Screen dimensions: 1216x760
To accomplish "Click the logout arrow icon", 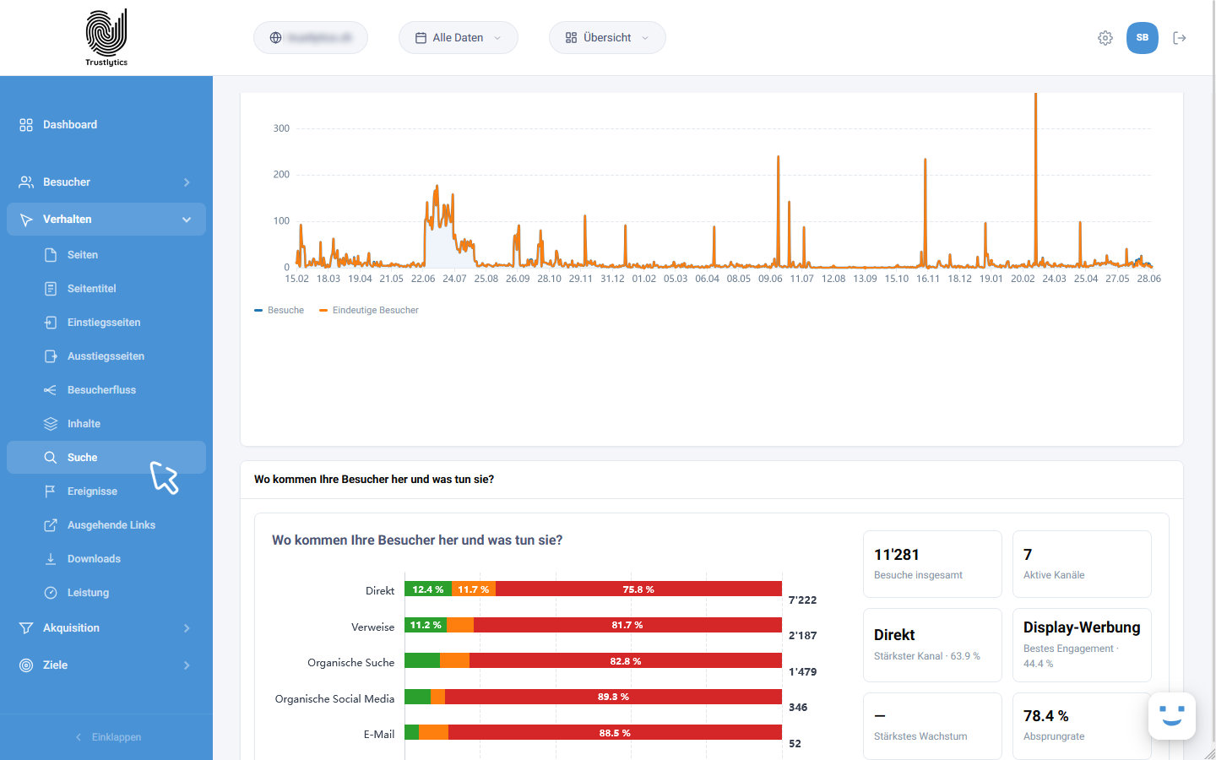I will click(x=1180, y=38).
